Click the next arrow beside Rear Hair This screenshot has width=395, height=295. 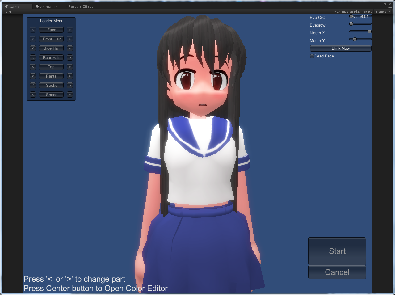tap(70, 58)
